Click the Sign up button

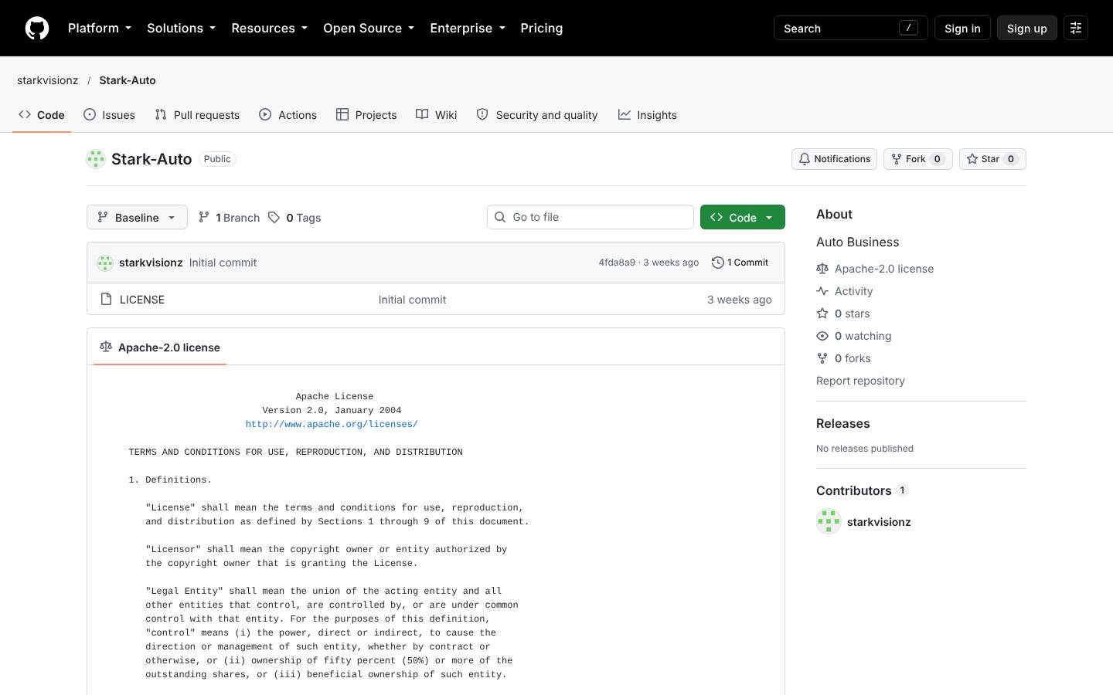[1026, 29]
